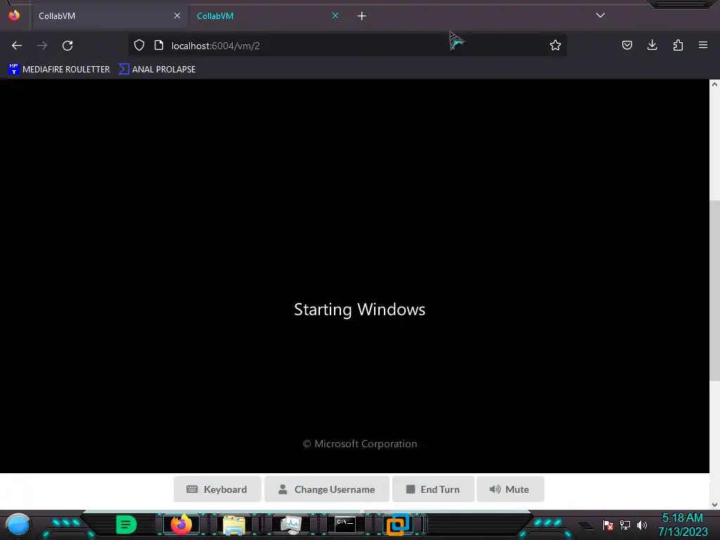The width and height of the screenshot is (720, 540).
Task: Go back to the previous page
Action: 17,46
